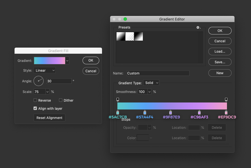Select the black to white gradient preset
This screenshot has width=251, height=168.
121,36
